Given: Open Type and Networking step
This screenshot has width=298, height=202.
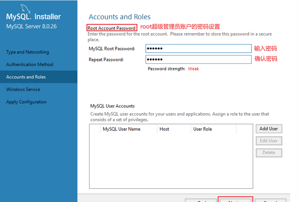Looking at the screenshot, I should click(x=27, y=52).
